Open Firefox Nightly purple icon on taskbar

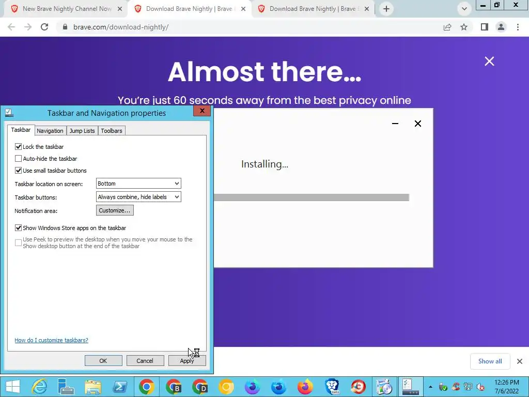(x=252, y=387)
